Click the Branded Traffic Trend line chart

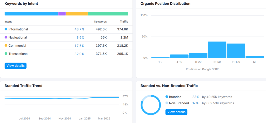pyautogui.click(x=62, y=105)
